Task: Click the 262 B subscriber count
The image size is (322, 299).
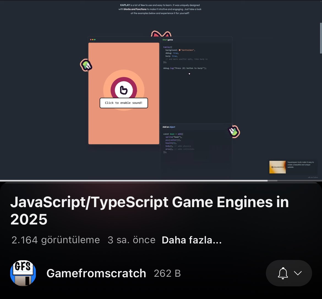Action: pyautogui.click(x=167, y=273)
